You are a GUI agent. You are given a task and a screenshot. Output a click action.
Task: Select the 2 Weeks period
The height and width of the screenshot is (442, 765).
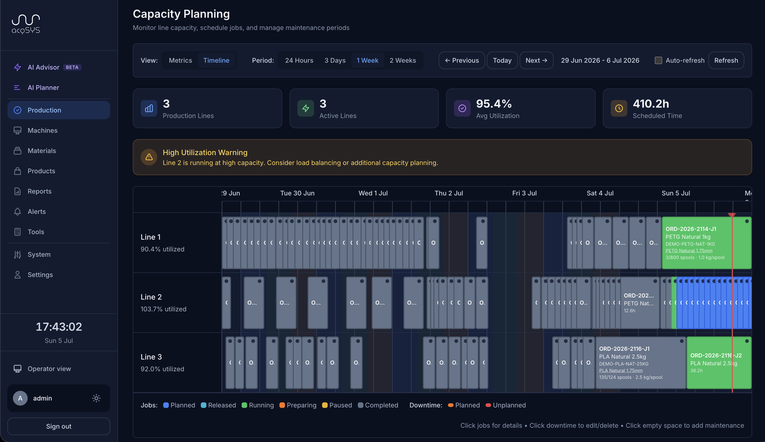point(403,61)
